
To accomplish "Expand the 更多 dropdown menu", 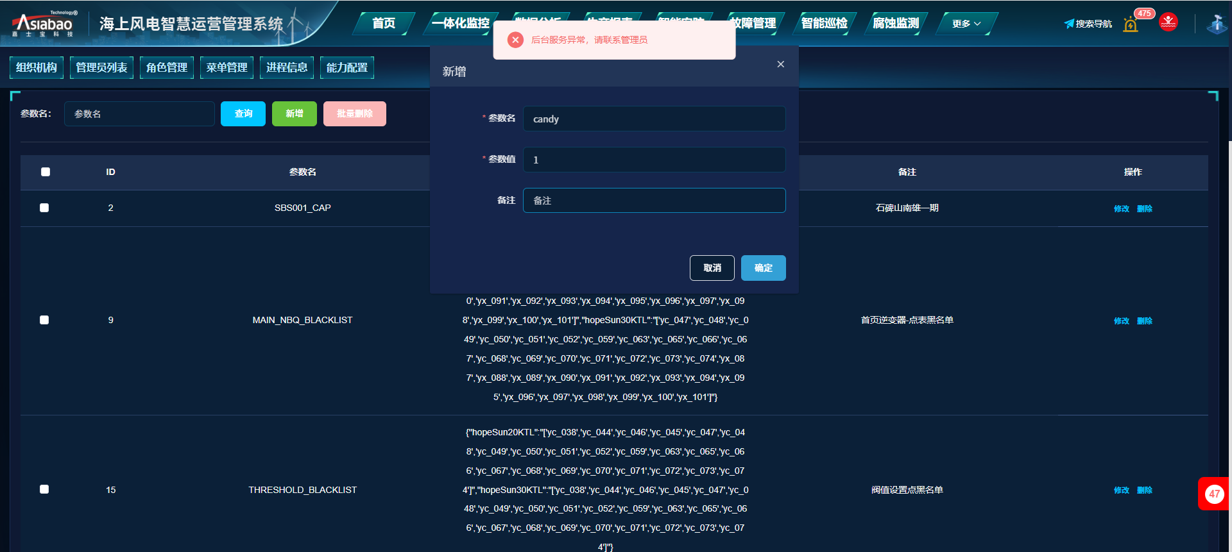I will (x=966, y=24).
